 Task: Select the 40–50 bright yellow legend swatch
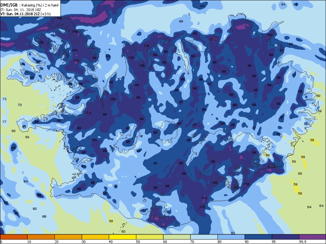coord(123,237)
